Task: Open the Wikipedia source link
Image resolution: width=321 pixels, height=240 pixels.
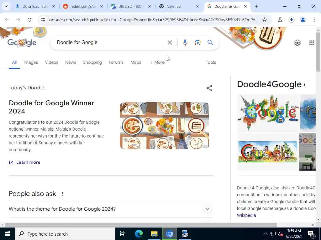Action: (x=246, y=215)
